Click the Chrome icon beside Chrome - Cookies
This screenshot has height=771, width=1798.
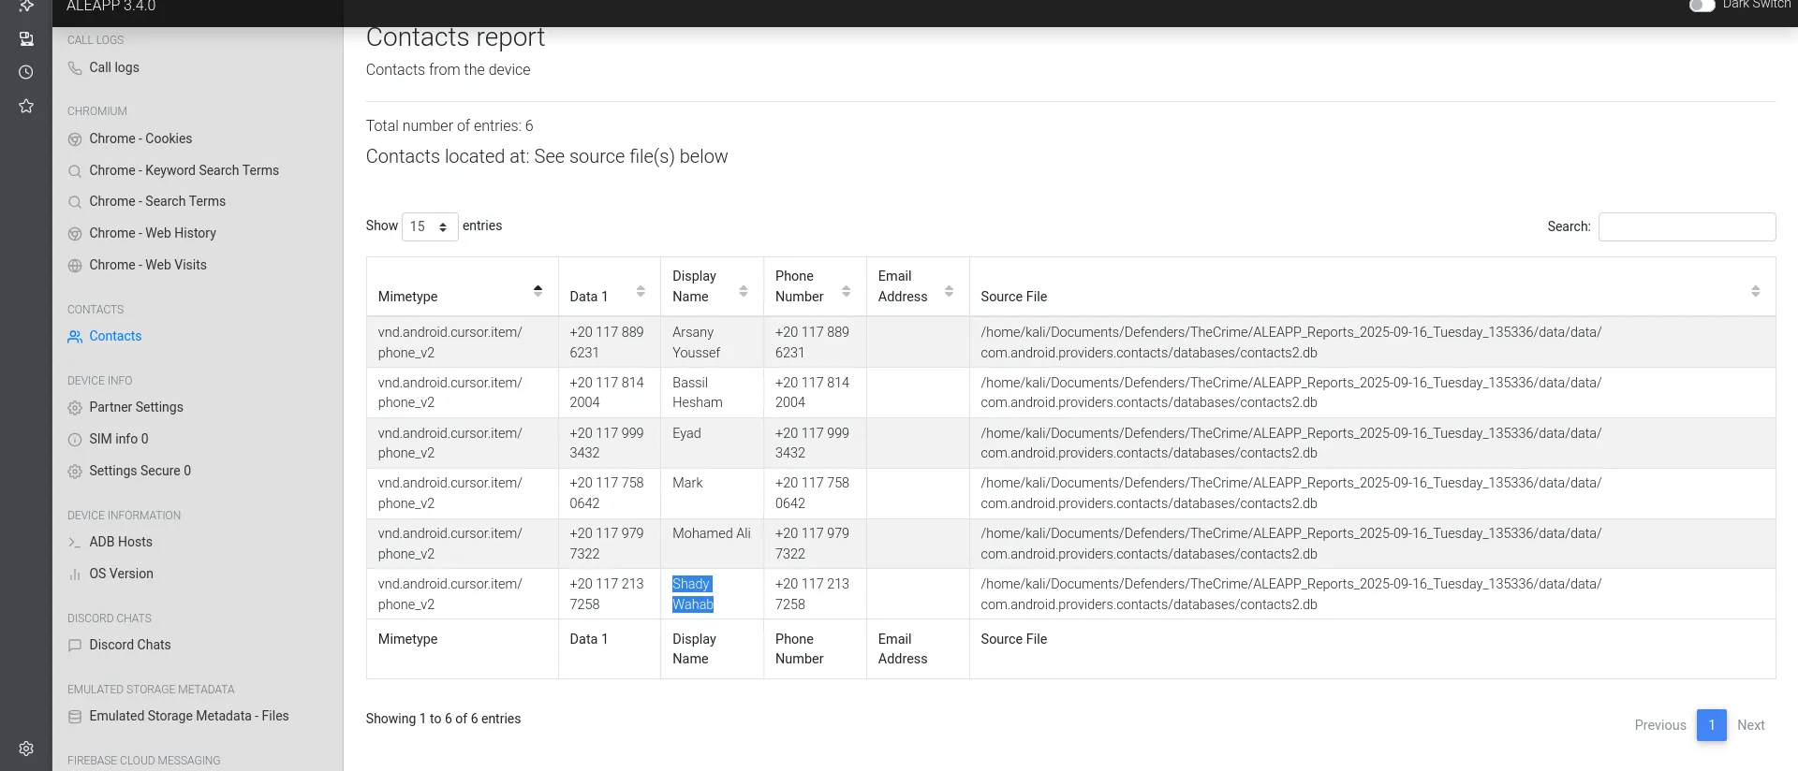point(75,139)
